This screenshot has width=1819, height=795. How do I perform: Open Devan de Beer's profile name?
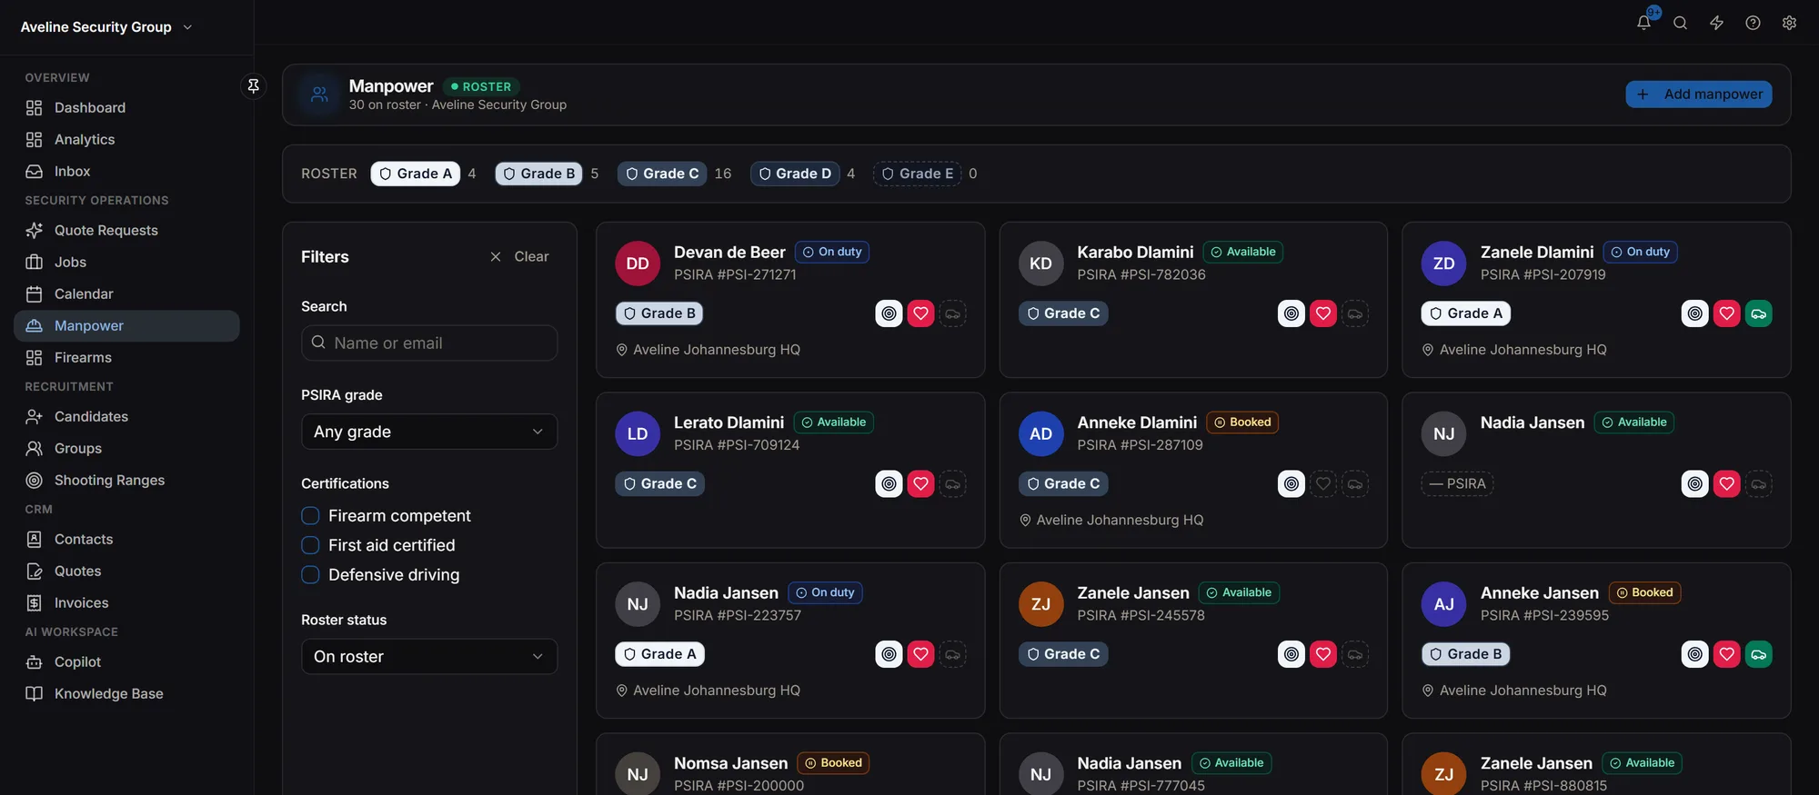(729, 253)
